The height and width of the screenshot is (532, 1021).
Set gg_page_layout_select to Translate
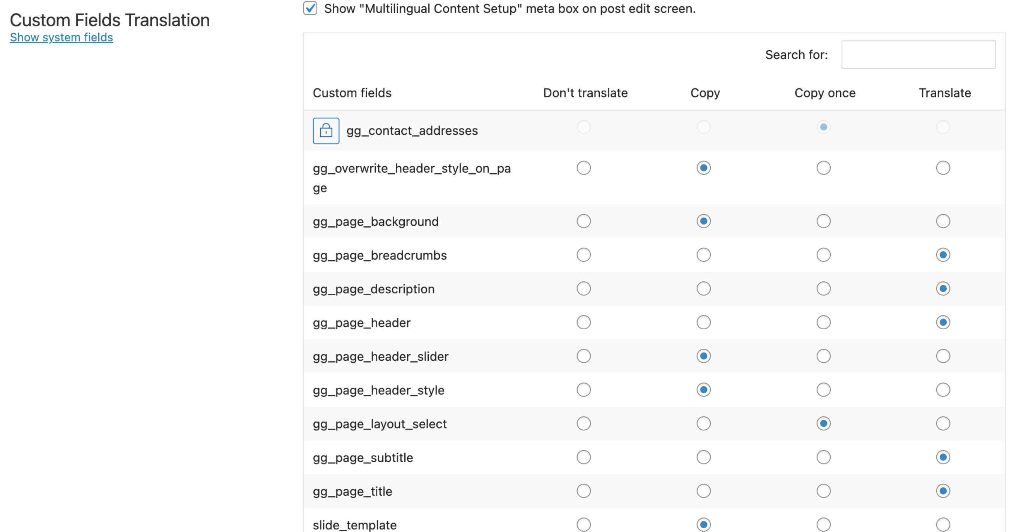point(943,424)
